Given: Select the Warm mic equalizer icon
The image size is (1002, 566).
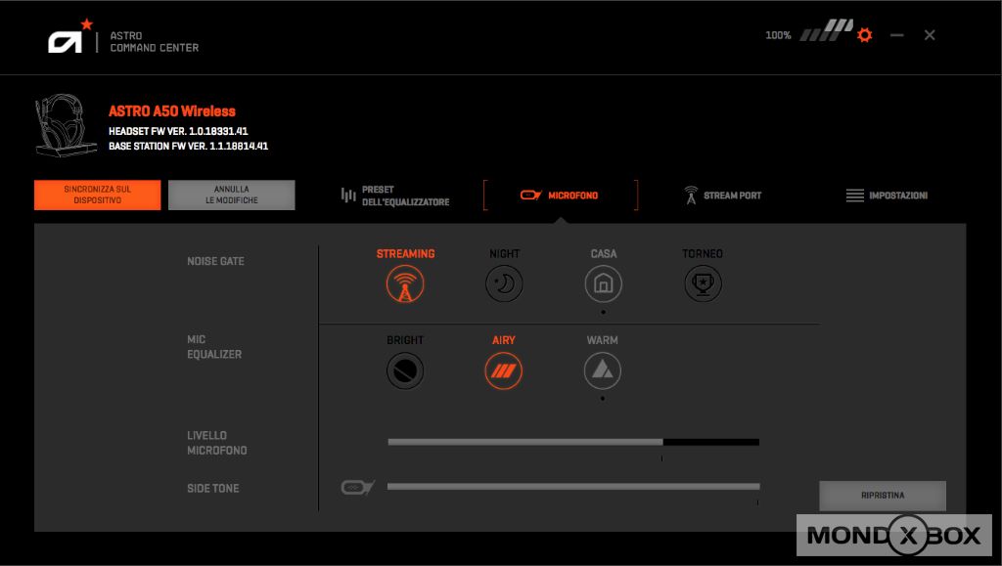Looking at the screenshot, I should [603, 370].
